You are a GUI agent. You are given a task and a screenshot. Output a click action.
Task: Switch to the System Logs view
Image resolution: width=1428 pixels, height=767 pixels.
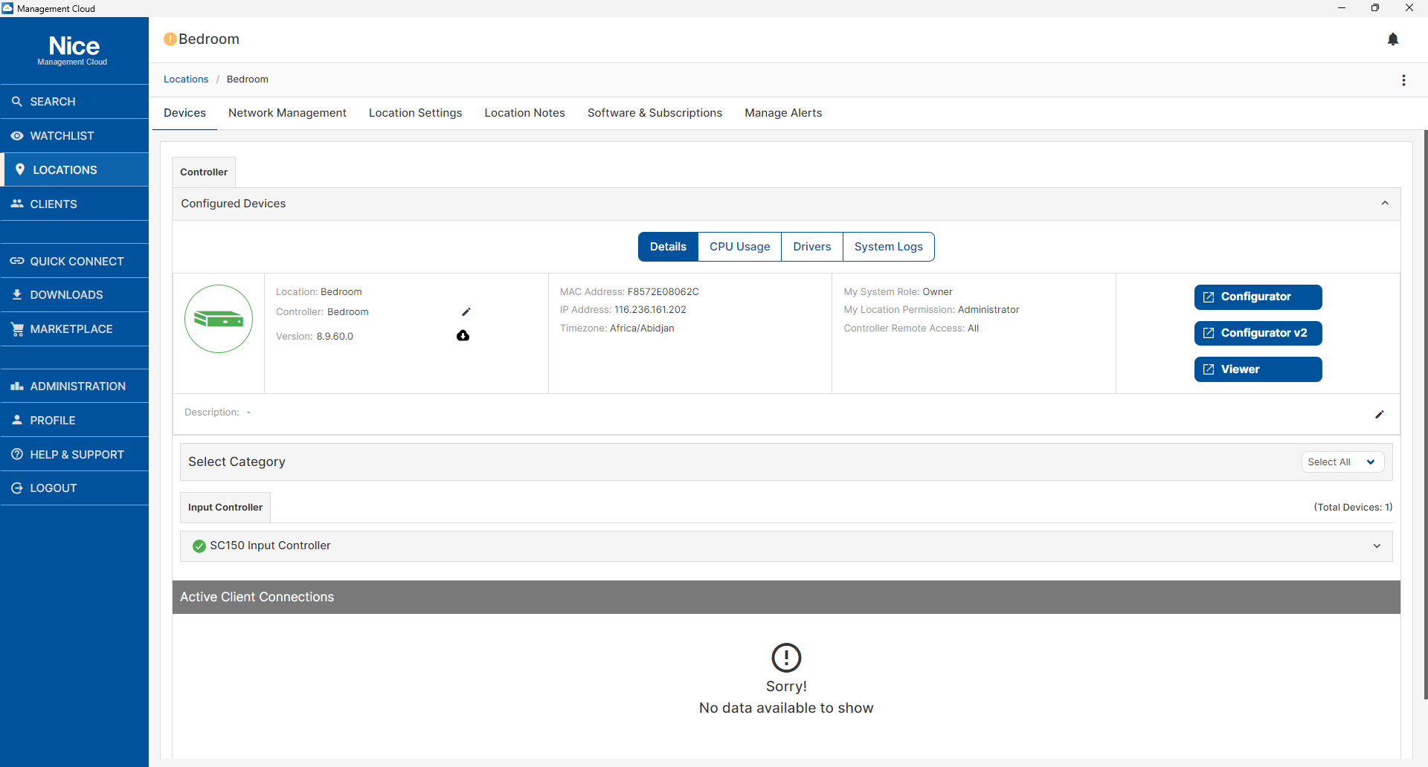click(x=888, y=247)
